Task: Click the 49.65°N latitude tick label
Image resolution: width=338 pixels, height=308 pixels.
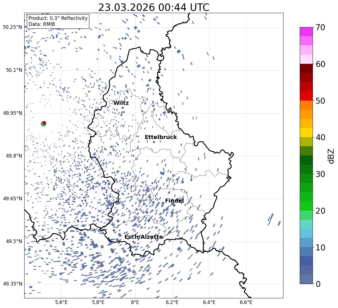Action: coord(13,198)
